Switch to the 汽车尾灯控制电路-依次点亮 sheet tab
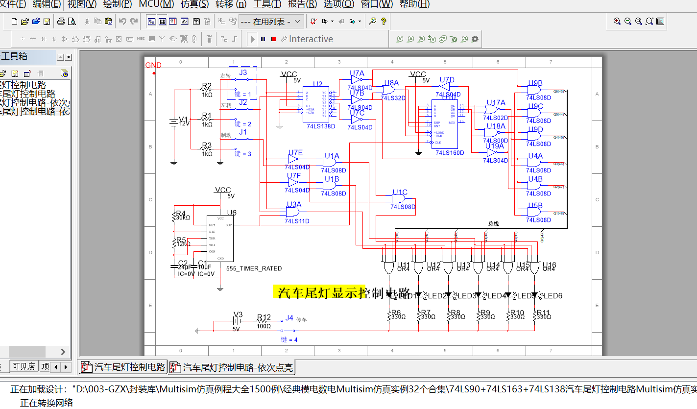The height and width of the screenshot is (409, 697). click(x=232, y=367)
